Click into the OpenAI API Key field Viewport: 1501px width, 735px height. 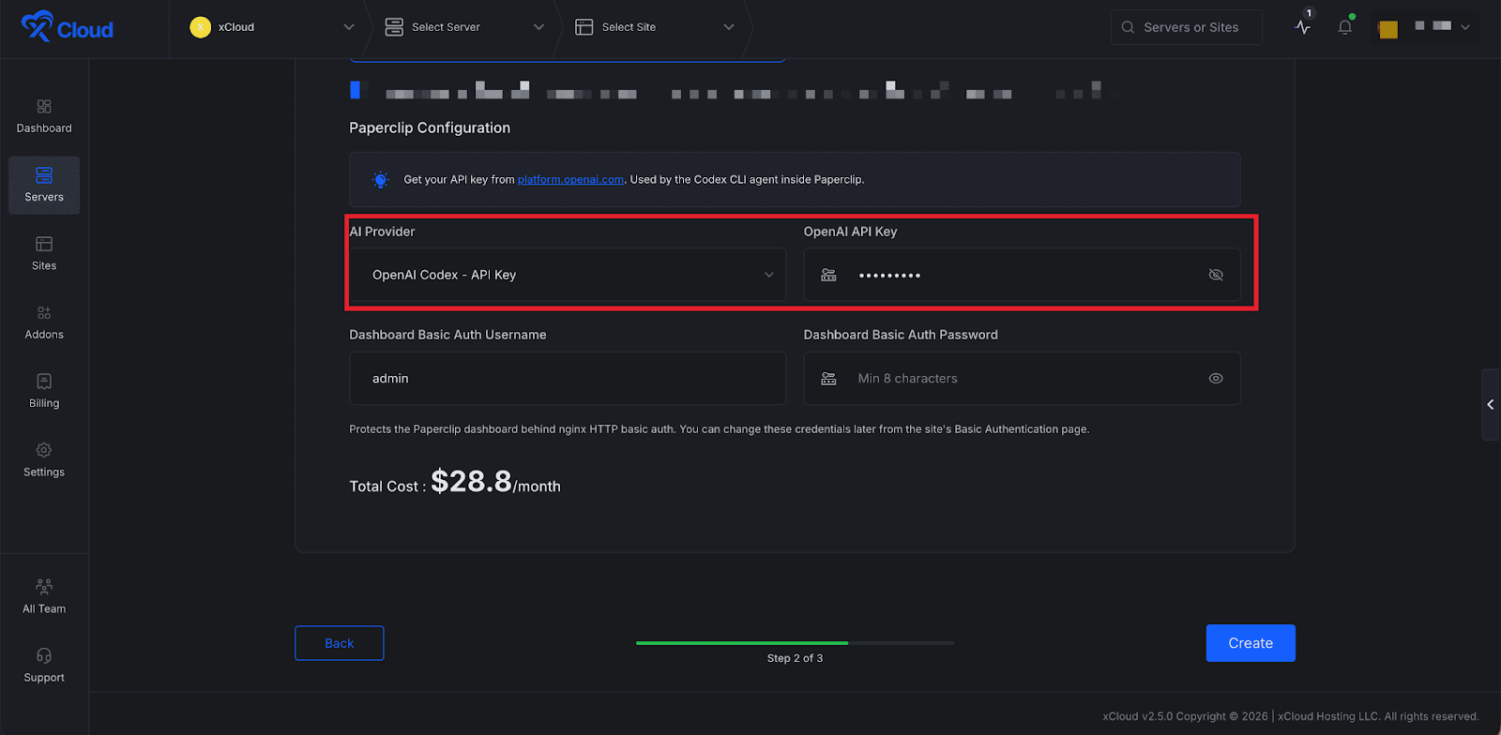1022,275
